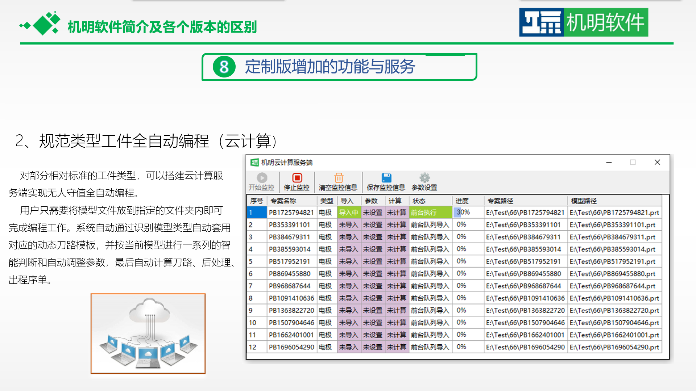Screen dimensions: 696x391
Task: Select project PB1696054290 name cell
Action: pos(292,347)
